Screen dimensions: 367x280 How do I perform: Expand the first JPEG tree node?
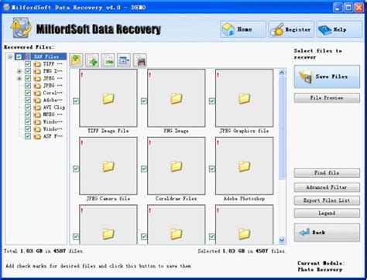[x=19, y=78]
